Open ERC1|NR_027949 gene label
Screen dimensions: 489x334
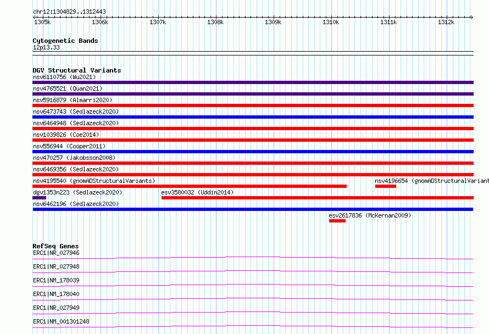coord(56,308)
